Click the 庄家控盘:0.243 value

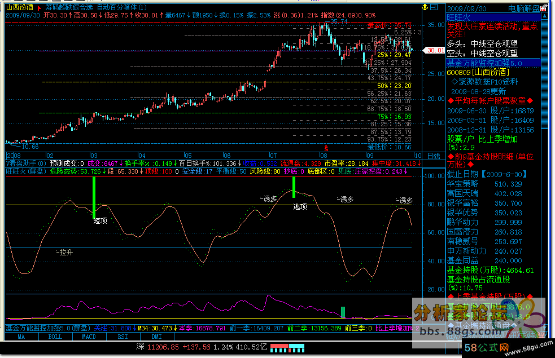point(381,171)
